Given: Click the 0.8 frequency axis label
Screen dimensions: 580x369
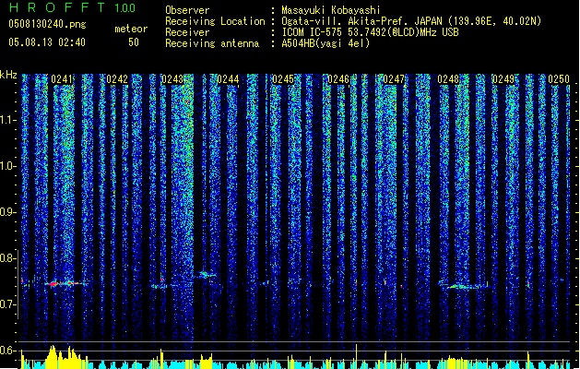Looking at the screenshot, I should 7,258.
